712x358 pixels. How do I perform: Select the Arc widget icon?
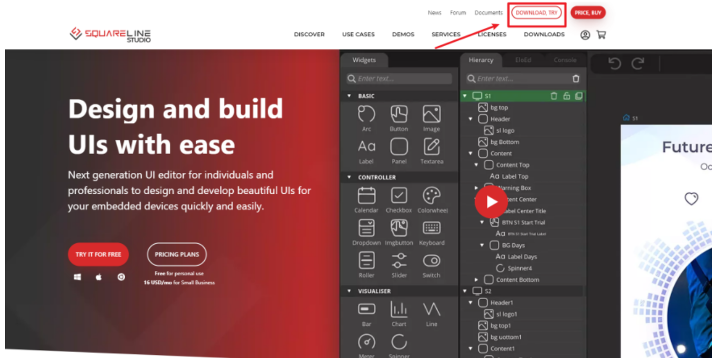pos(366,114)
